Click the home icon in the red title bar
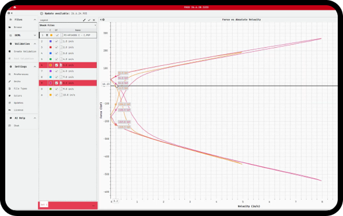Image resolution: width=343 pixels, height=216 pixels. [x=15, y=7]
